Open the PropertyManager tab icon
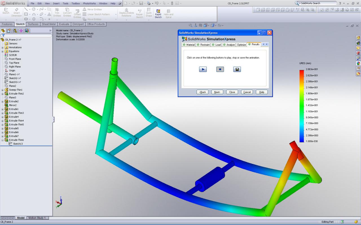This screenshot has height=225, width=361. click(9, 31)
